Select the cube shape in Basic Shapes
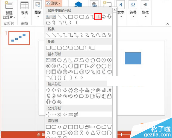 coord(48,72)
